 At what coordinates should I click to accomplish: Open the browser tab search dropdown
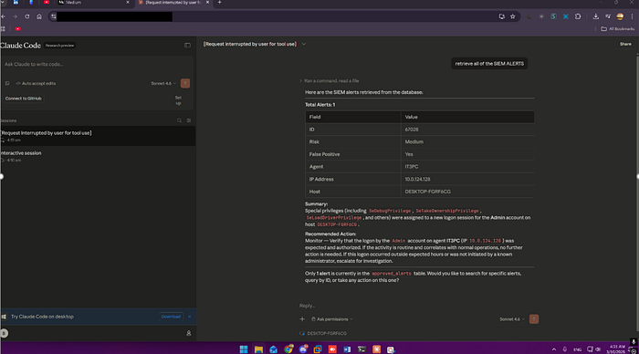4,3
